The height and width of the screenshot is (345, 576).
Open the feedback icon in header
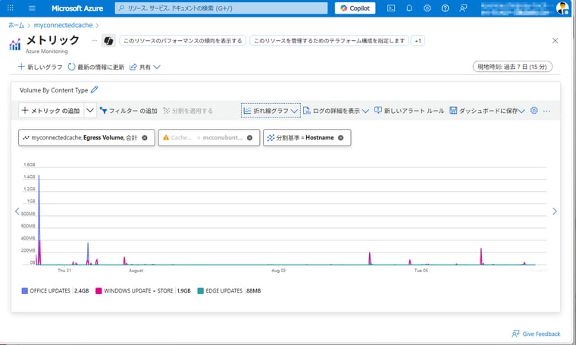(463, 8)
